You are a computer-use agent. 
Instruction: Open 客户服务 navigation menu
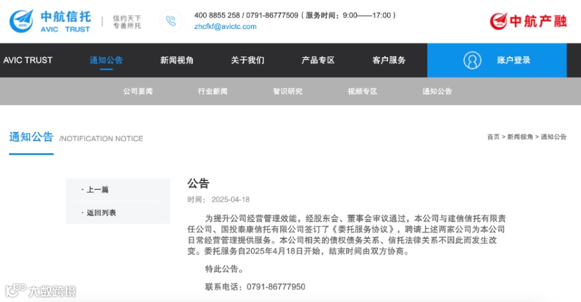(389, 61)
